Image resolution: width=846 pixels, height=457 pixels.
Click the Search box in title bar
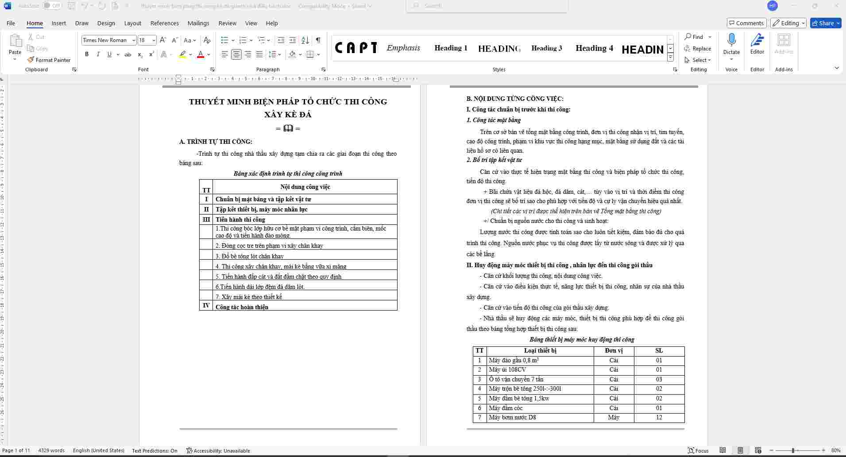(x=487, y=6)
